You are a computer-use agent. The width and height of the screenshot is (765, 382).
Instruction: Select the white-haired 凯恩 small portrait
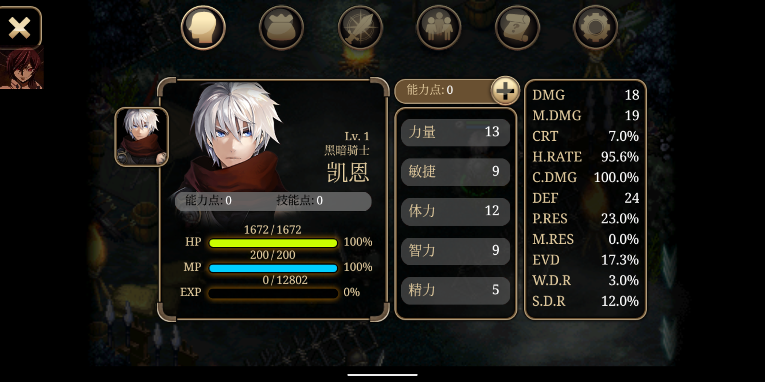point(142,137)
